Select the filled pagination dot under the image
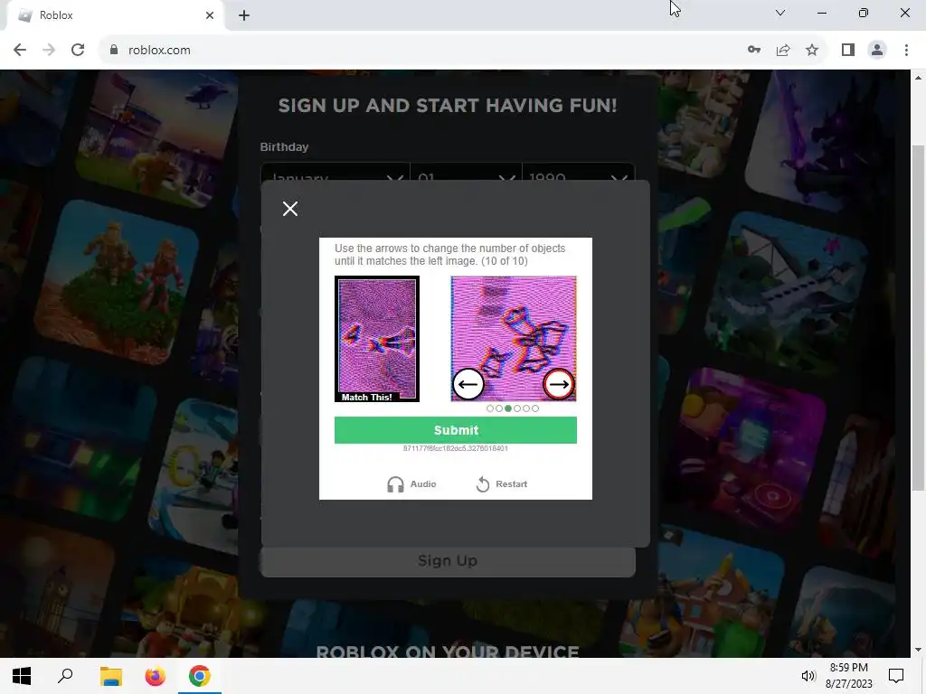The width and height of the screenshot is (926, 694). 508,408
